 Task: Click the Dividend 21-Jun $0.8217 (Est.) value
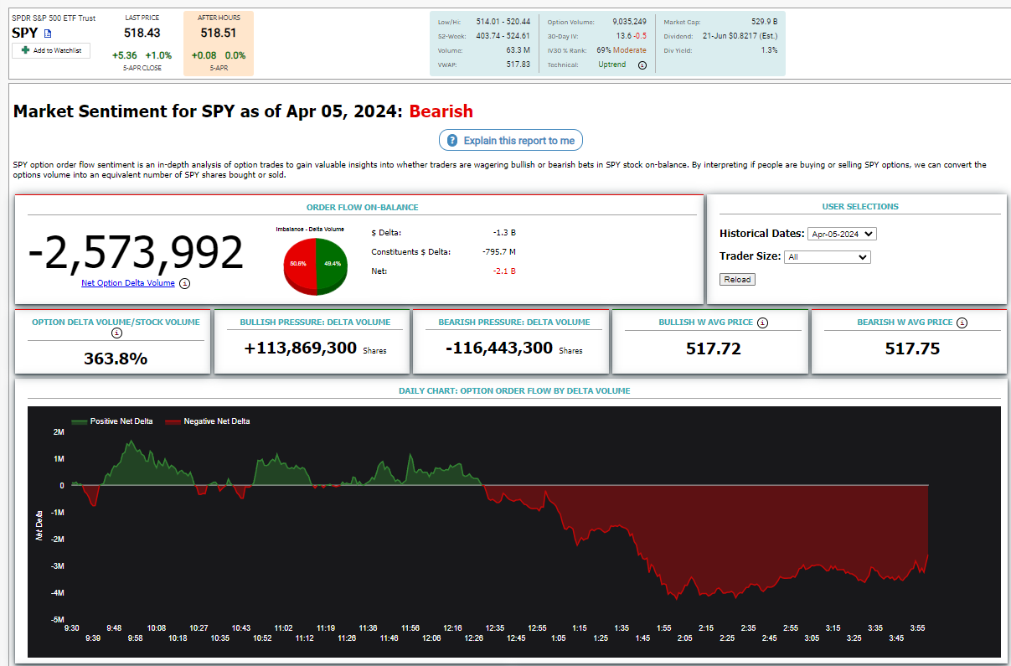pos(742,36)
